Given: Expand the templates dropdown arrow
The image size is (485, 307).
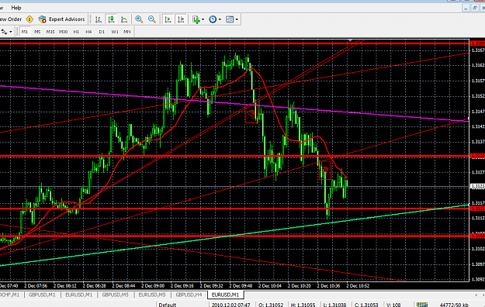Looking at the screenshot, I should click(237, 19).
